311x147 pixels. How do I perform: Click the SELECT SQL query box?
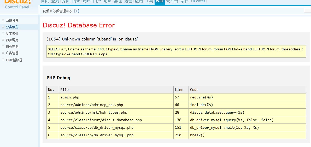pyautogui.click(x=176, y=52)
